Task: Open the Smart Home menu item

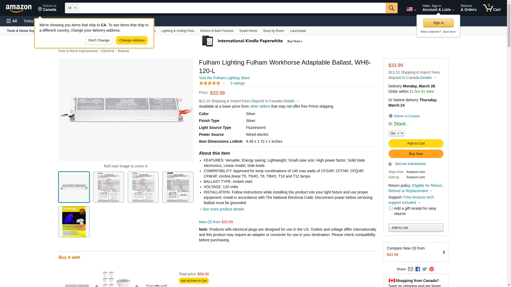Action: pos(248,31)
